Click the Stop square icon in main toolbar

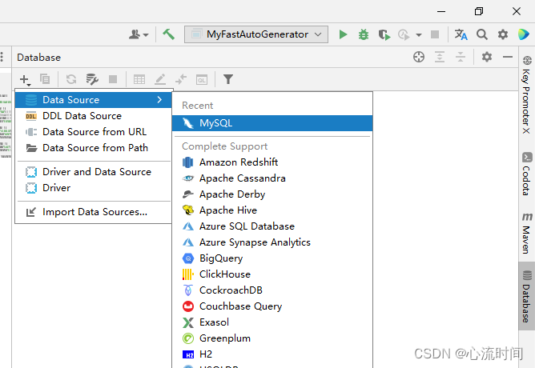click(x=435, y=34)
